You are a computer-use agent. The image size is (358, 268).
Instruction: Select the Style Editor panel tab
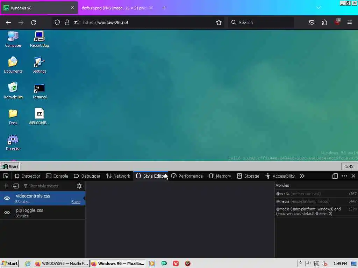coord(151,176)
